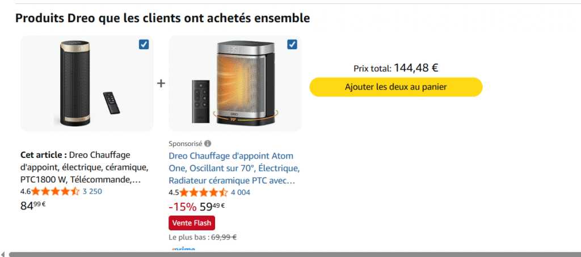Uncheck the Atom One heater checkbox
Image resolution: width=581 pixels, height=257 pixels.
tap(292, 45)
